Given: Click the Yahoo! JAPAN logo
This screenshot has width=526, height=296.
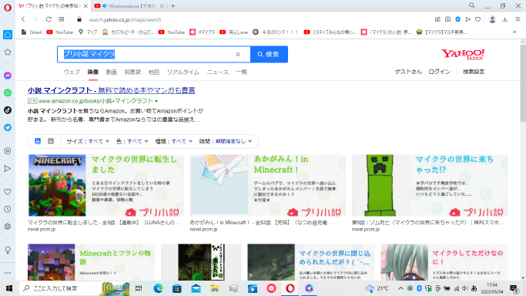Looking at the screenshot, I should [463, 55].
